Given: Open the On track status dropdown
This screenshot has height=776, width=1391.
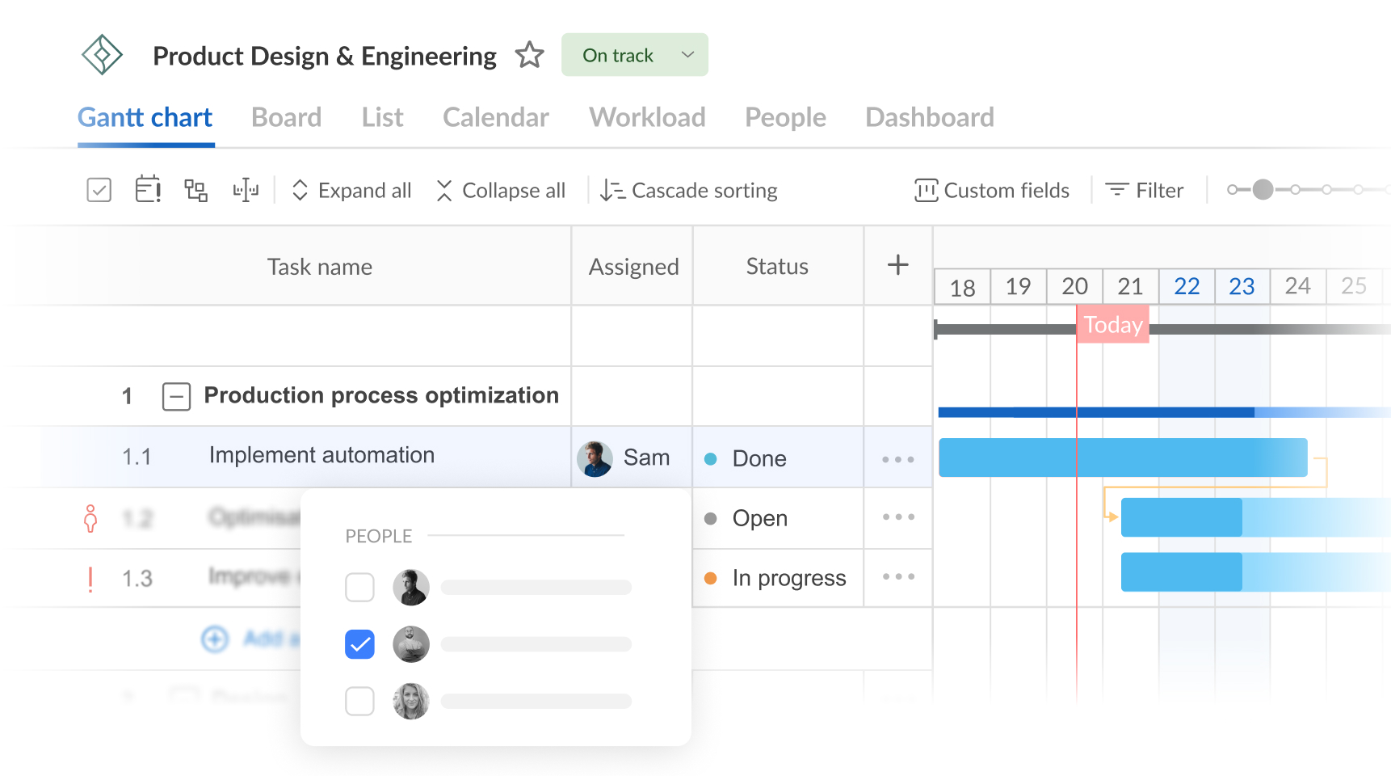Looking at the screenshot, I should click(x=635, y=55).
